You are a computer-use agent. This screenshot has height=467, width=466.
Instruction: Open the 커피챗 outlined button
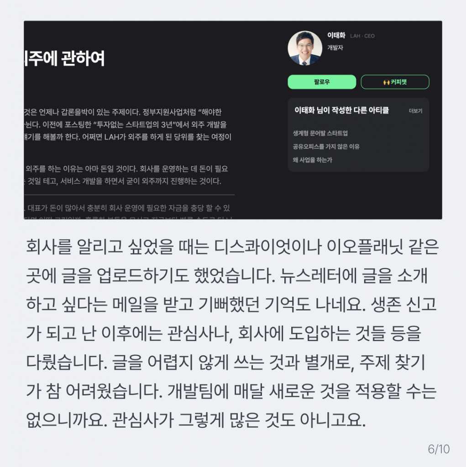pyautogui.click(x=395, y=82)
